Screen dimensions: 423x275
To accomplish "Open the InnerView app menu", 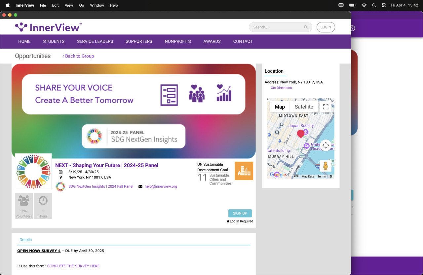I will click(x=25, y=5).
